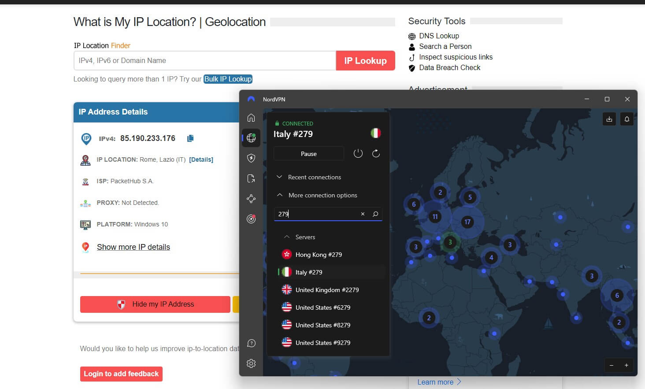
Task: Open the Dark Web Monitor target icon
Action: pos(251,219)
